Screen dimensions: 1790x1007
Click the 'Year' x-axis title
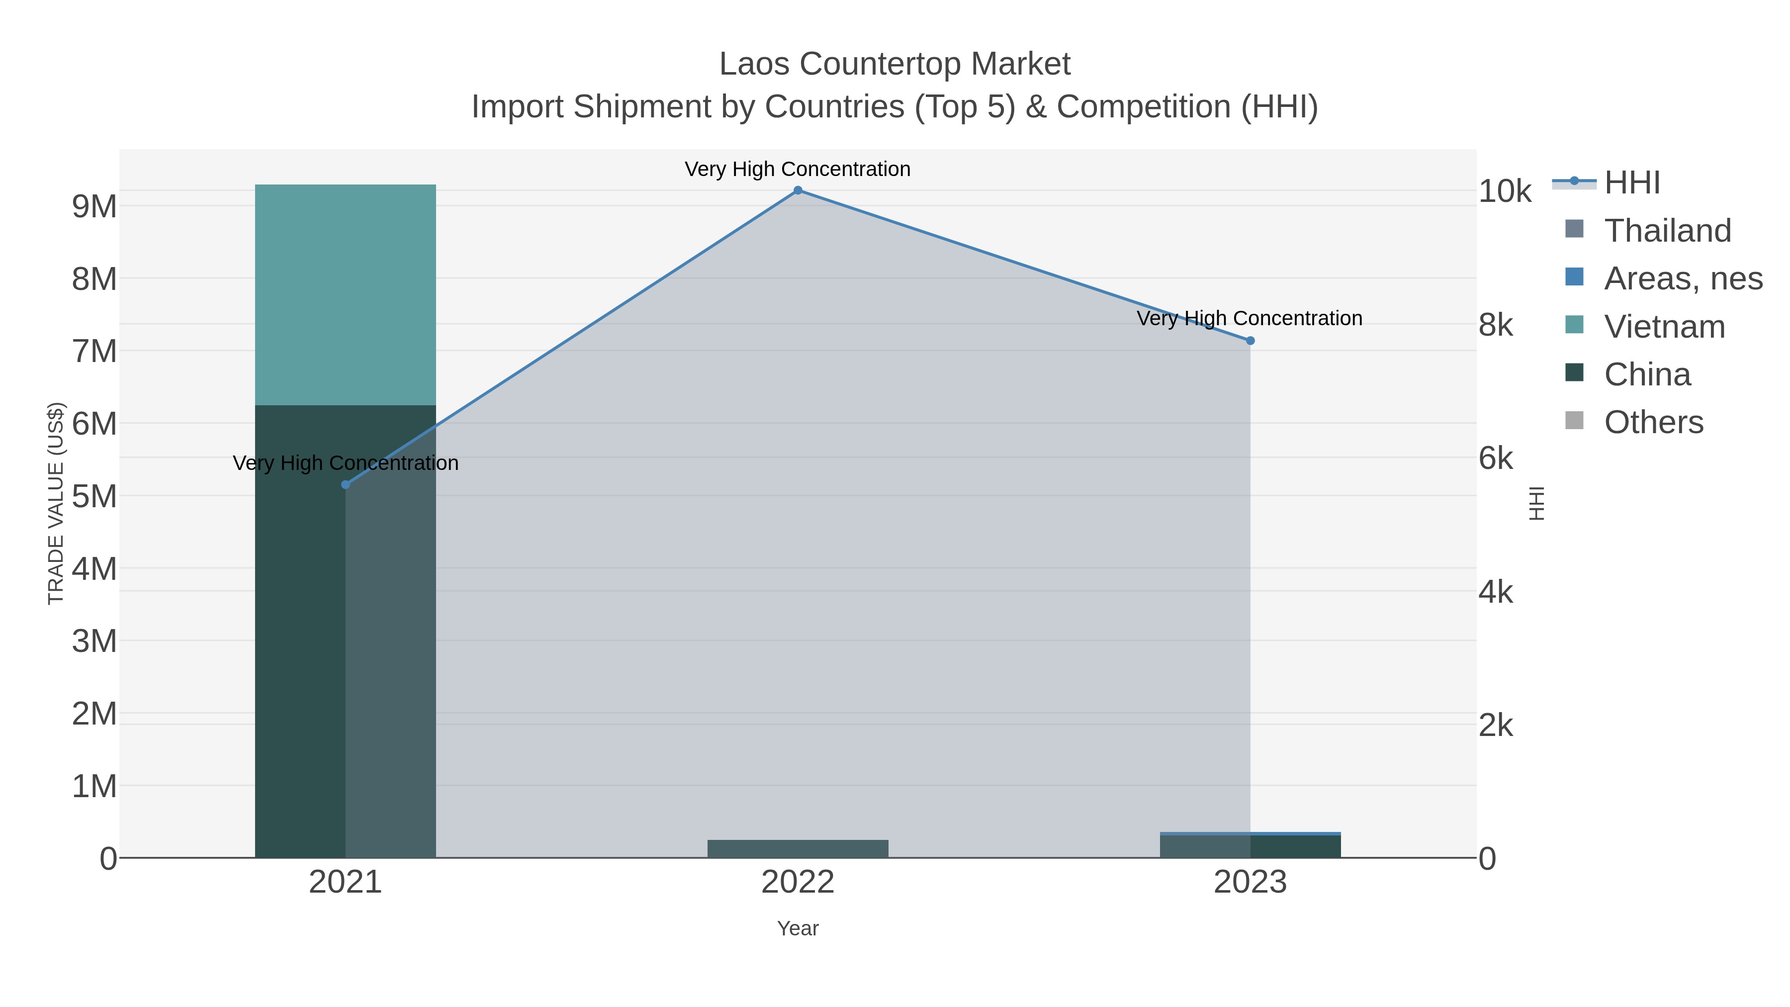pyautogui.click(x=798, y=928)
